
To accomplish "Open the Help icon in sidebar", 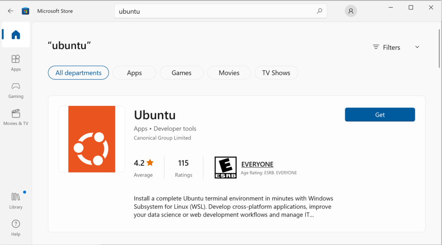I will tap(16, 228).
